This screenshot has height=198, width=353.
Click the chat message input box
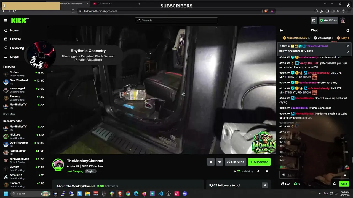pos(314,175)
